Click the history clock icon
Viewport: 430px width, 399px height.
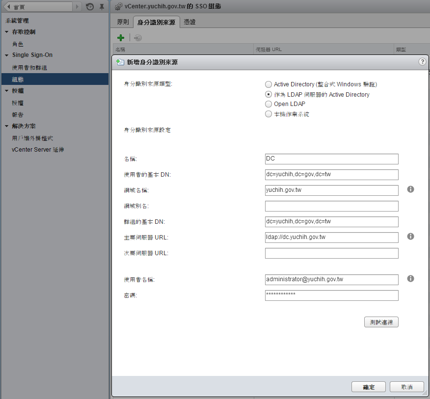(x=90, y=7)
